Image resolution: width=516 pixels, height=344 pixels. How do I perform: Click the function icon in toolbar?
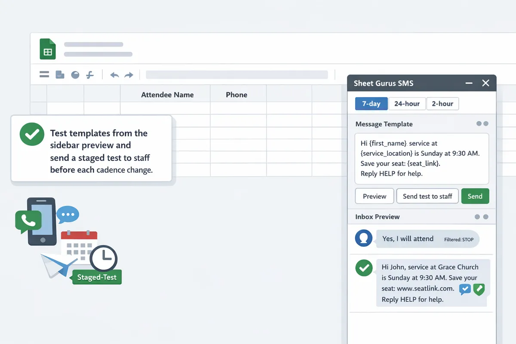(90, 75)
